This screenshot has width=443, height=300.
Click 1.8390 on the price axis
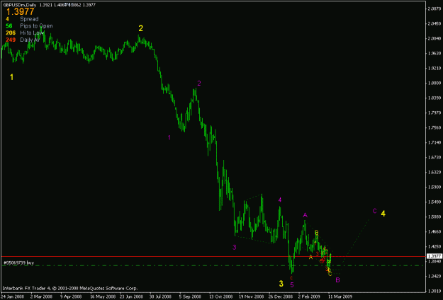pyautogui.click(x=433, y=98)
